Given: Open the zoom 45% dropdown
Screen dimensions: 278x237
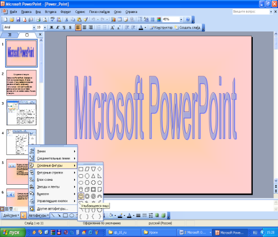Looking at the screenshot, I should click(181, 20).
